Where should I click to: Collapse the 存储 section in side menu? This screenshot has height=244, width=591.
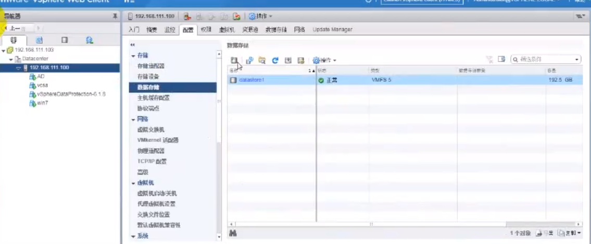point(133,56)
